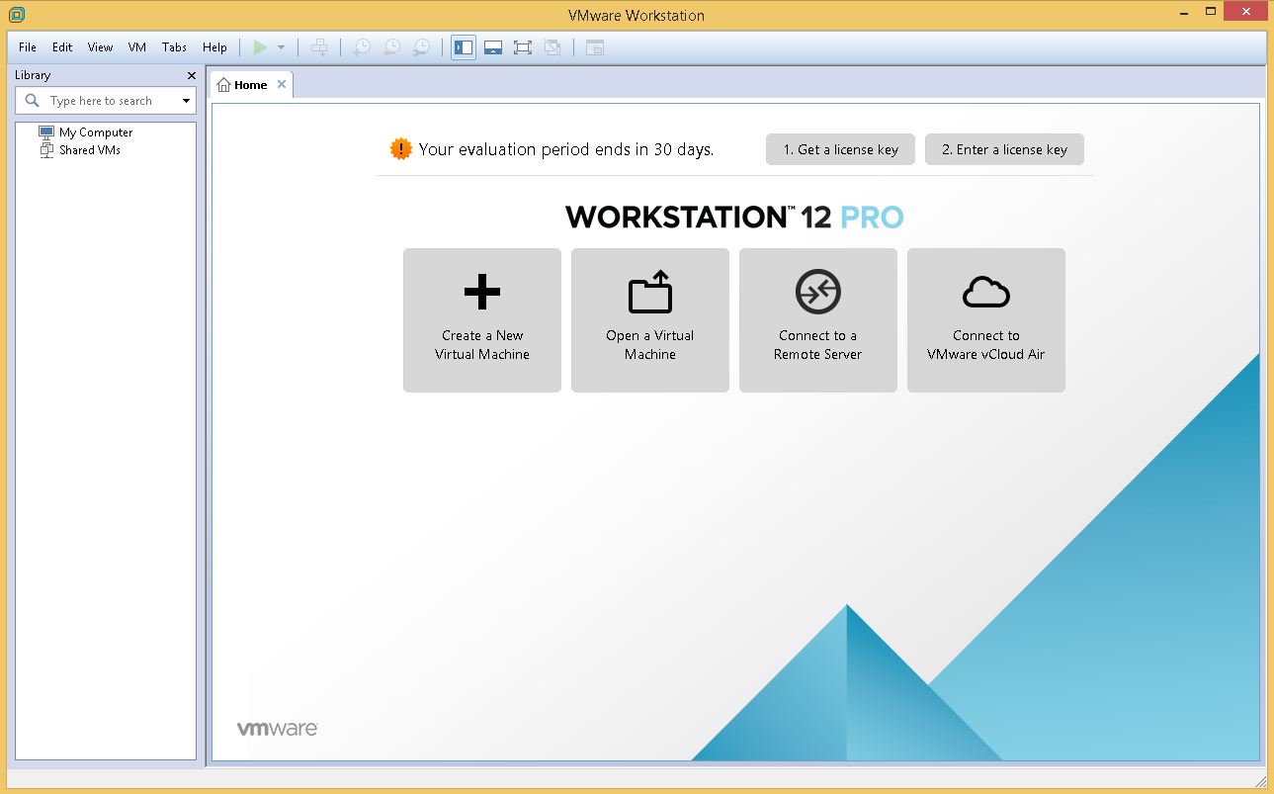Click Create a New Virtual Machine tile
This screenshot has width=1274, height=794.
tap(482, 320)
